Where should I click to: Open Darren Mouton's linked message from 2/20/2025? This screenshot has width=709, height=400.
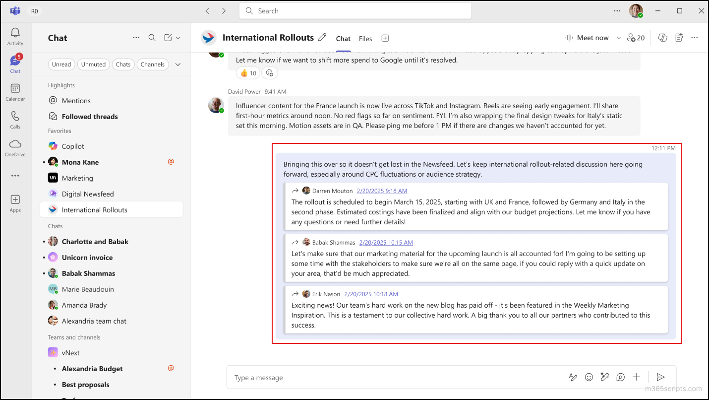(x=382, y=191)
